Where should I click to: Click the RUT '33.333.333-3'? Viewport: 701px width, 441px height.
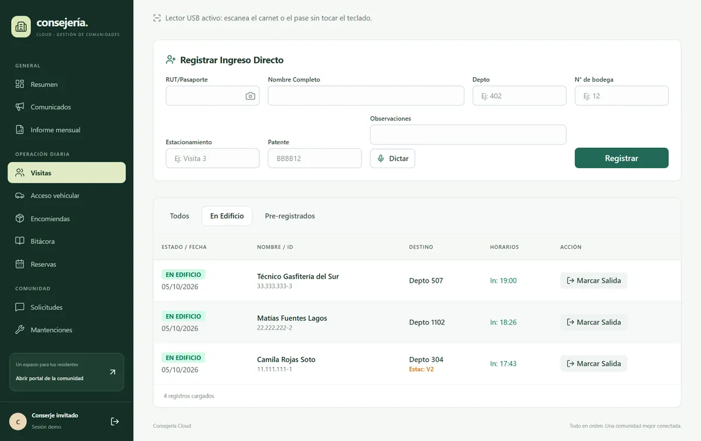coord(275,286)
